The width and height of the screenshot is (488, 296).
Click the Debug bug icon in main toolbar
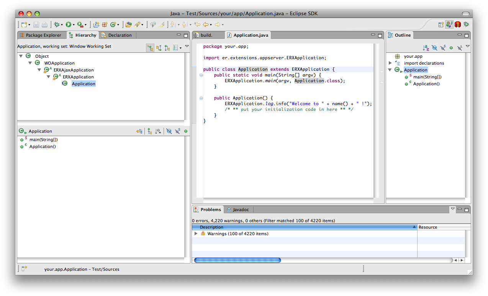[57, 24]
